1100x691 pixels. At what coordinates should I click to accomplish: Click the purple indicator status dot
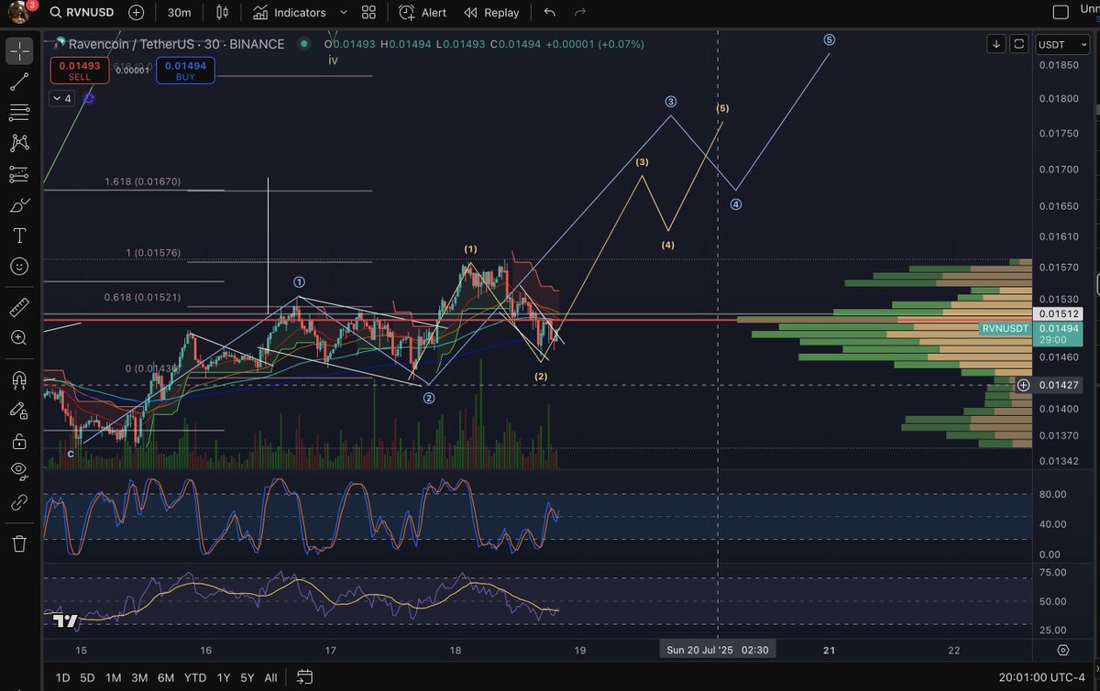tap(89, 98)
